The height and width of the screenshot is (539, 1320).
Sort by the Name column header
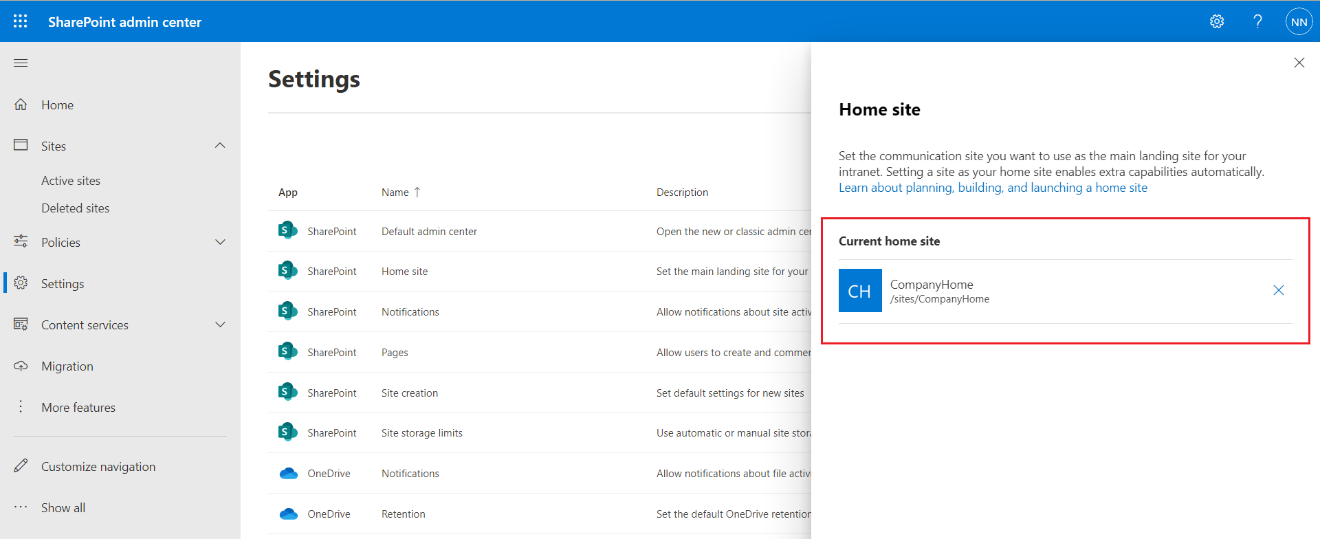click(x=395, y=192)
